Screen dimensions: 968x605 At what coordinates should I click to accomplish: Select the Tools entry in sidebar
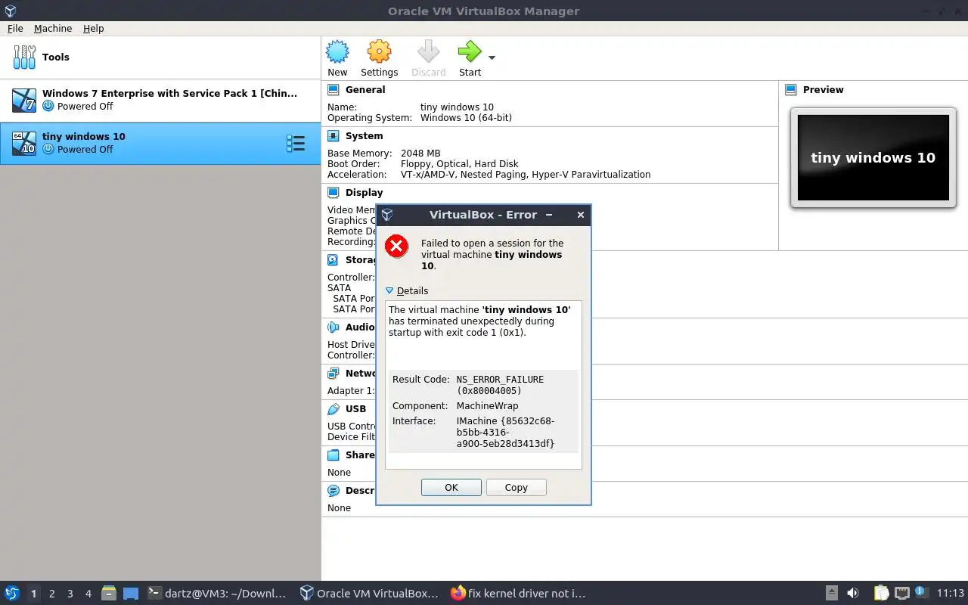(x=160, y=57)
